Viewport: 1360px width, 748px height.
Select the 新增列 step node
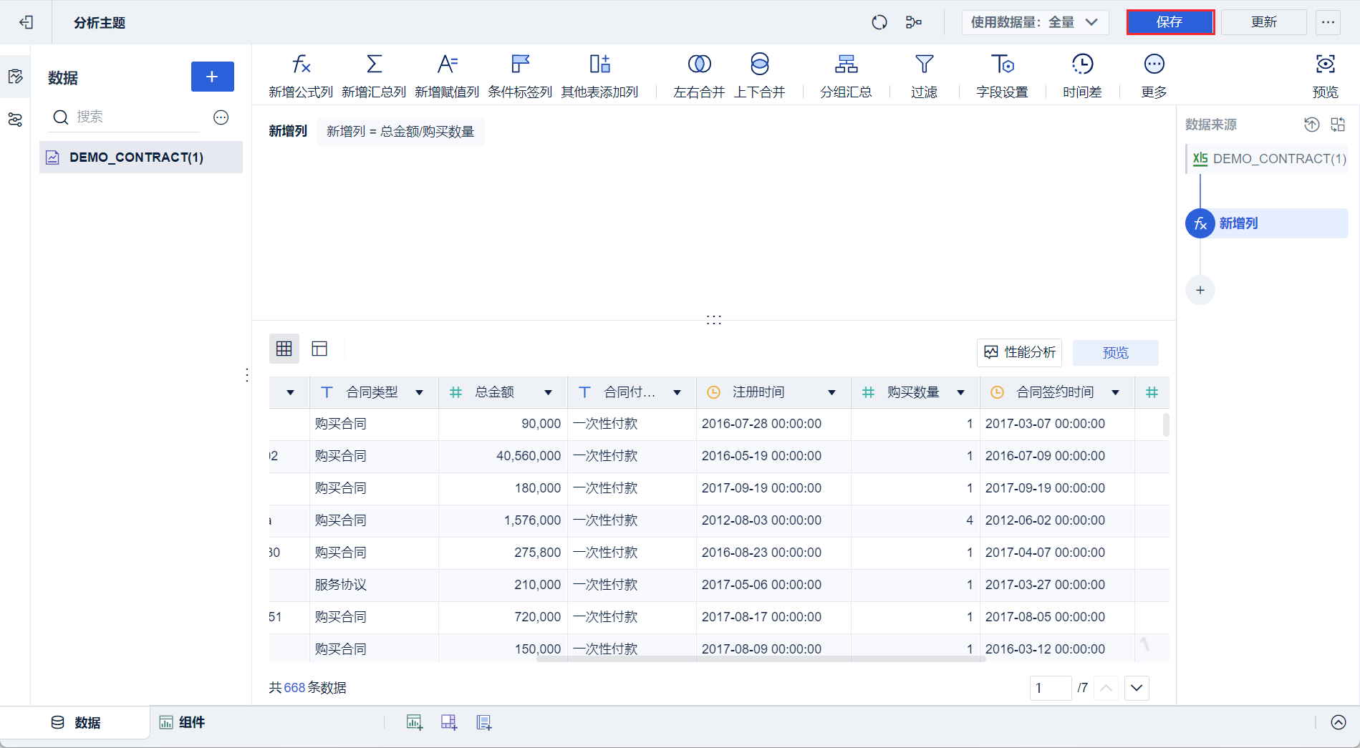pos(1267,223)
